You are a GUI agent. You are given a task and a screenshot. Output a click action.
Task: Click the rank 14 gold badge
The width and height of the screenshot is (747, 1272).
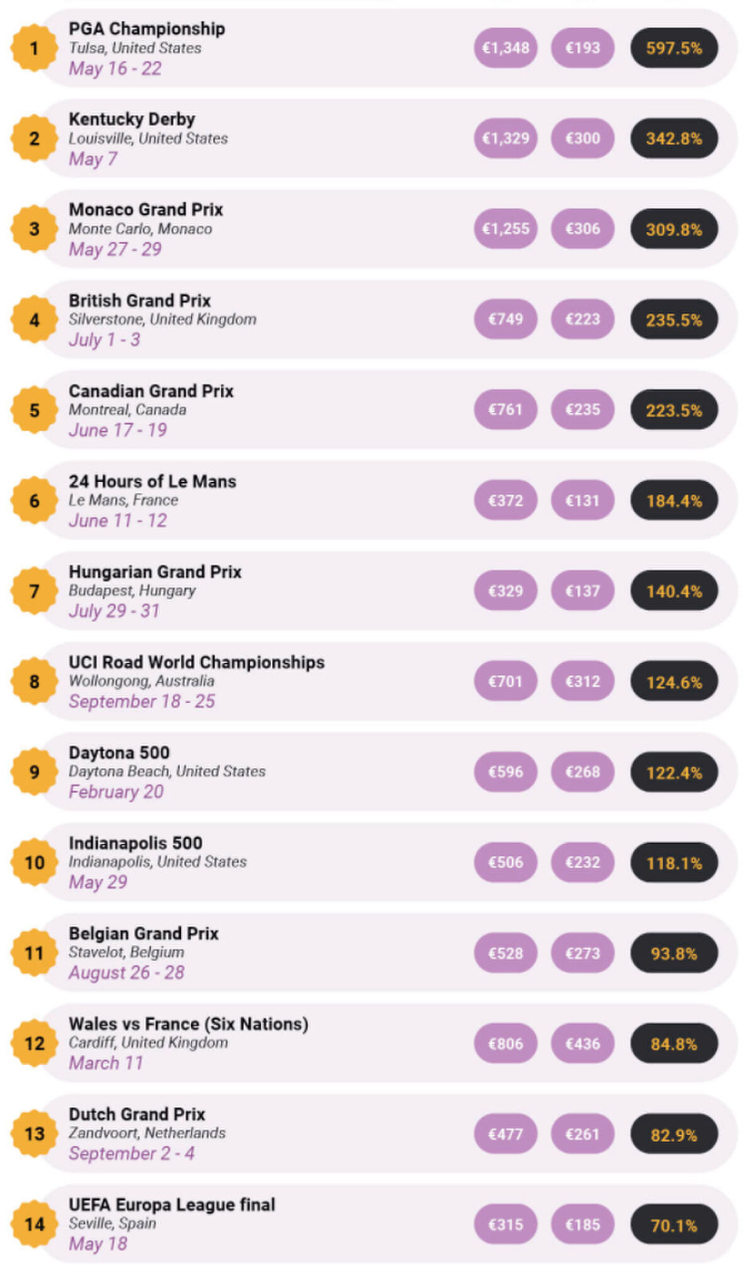pos(34,1224)
